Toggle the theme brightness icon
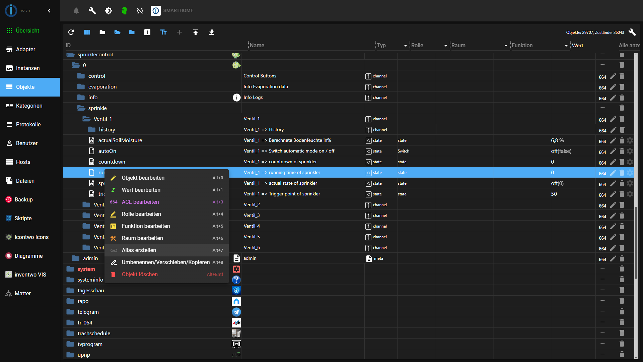Viewport: 643px width, 362px height. 108,11
